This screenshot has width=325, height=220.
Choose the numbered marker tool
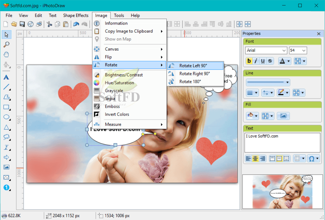click(6, 187)
